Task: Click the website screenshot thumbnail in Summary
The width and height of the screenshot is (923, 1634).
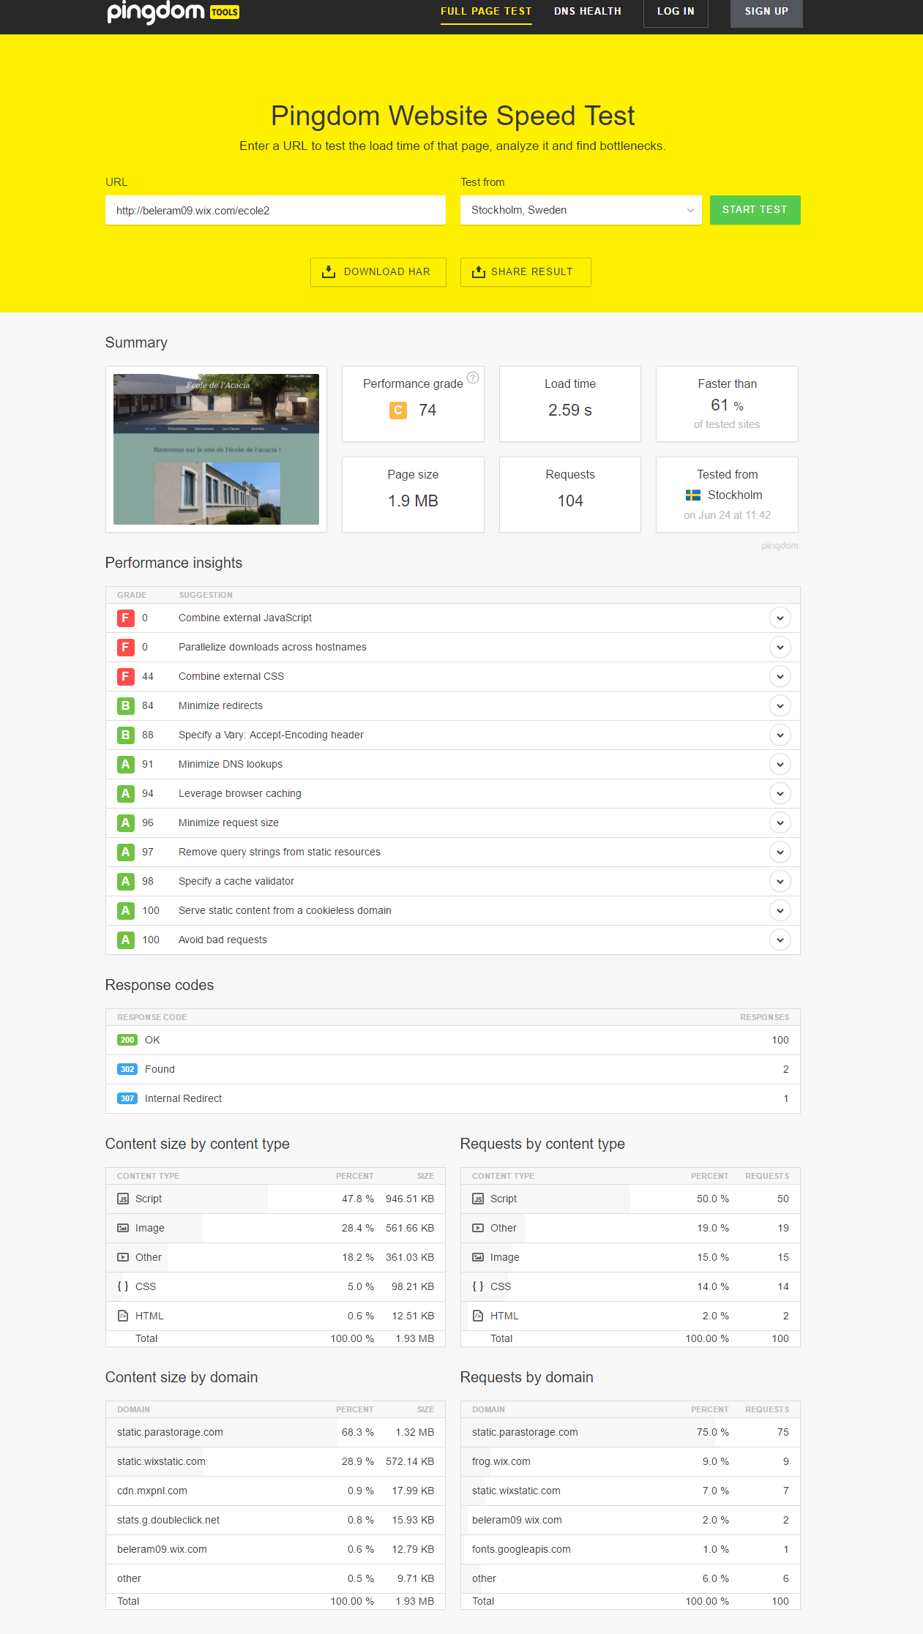Action: 216,449
